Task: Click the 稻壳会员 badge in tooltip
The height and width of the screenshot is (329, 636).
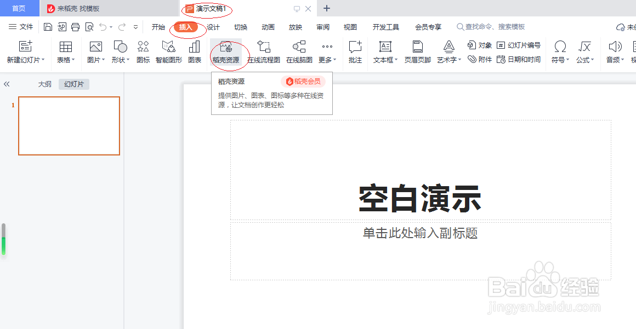Action: point(303,82)
